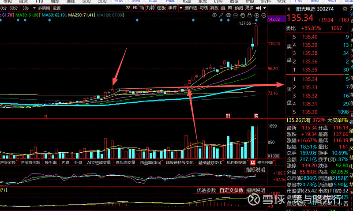Click the 预测 forecast button

pyautogui.click(x=239, y=8)
